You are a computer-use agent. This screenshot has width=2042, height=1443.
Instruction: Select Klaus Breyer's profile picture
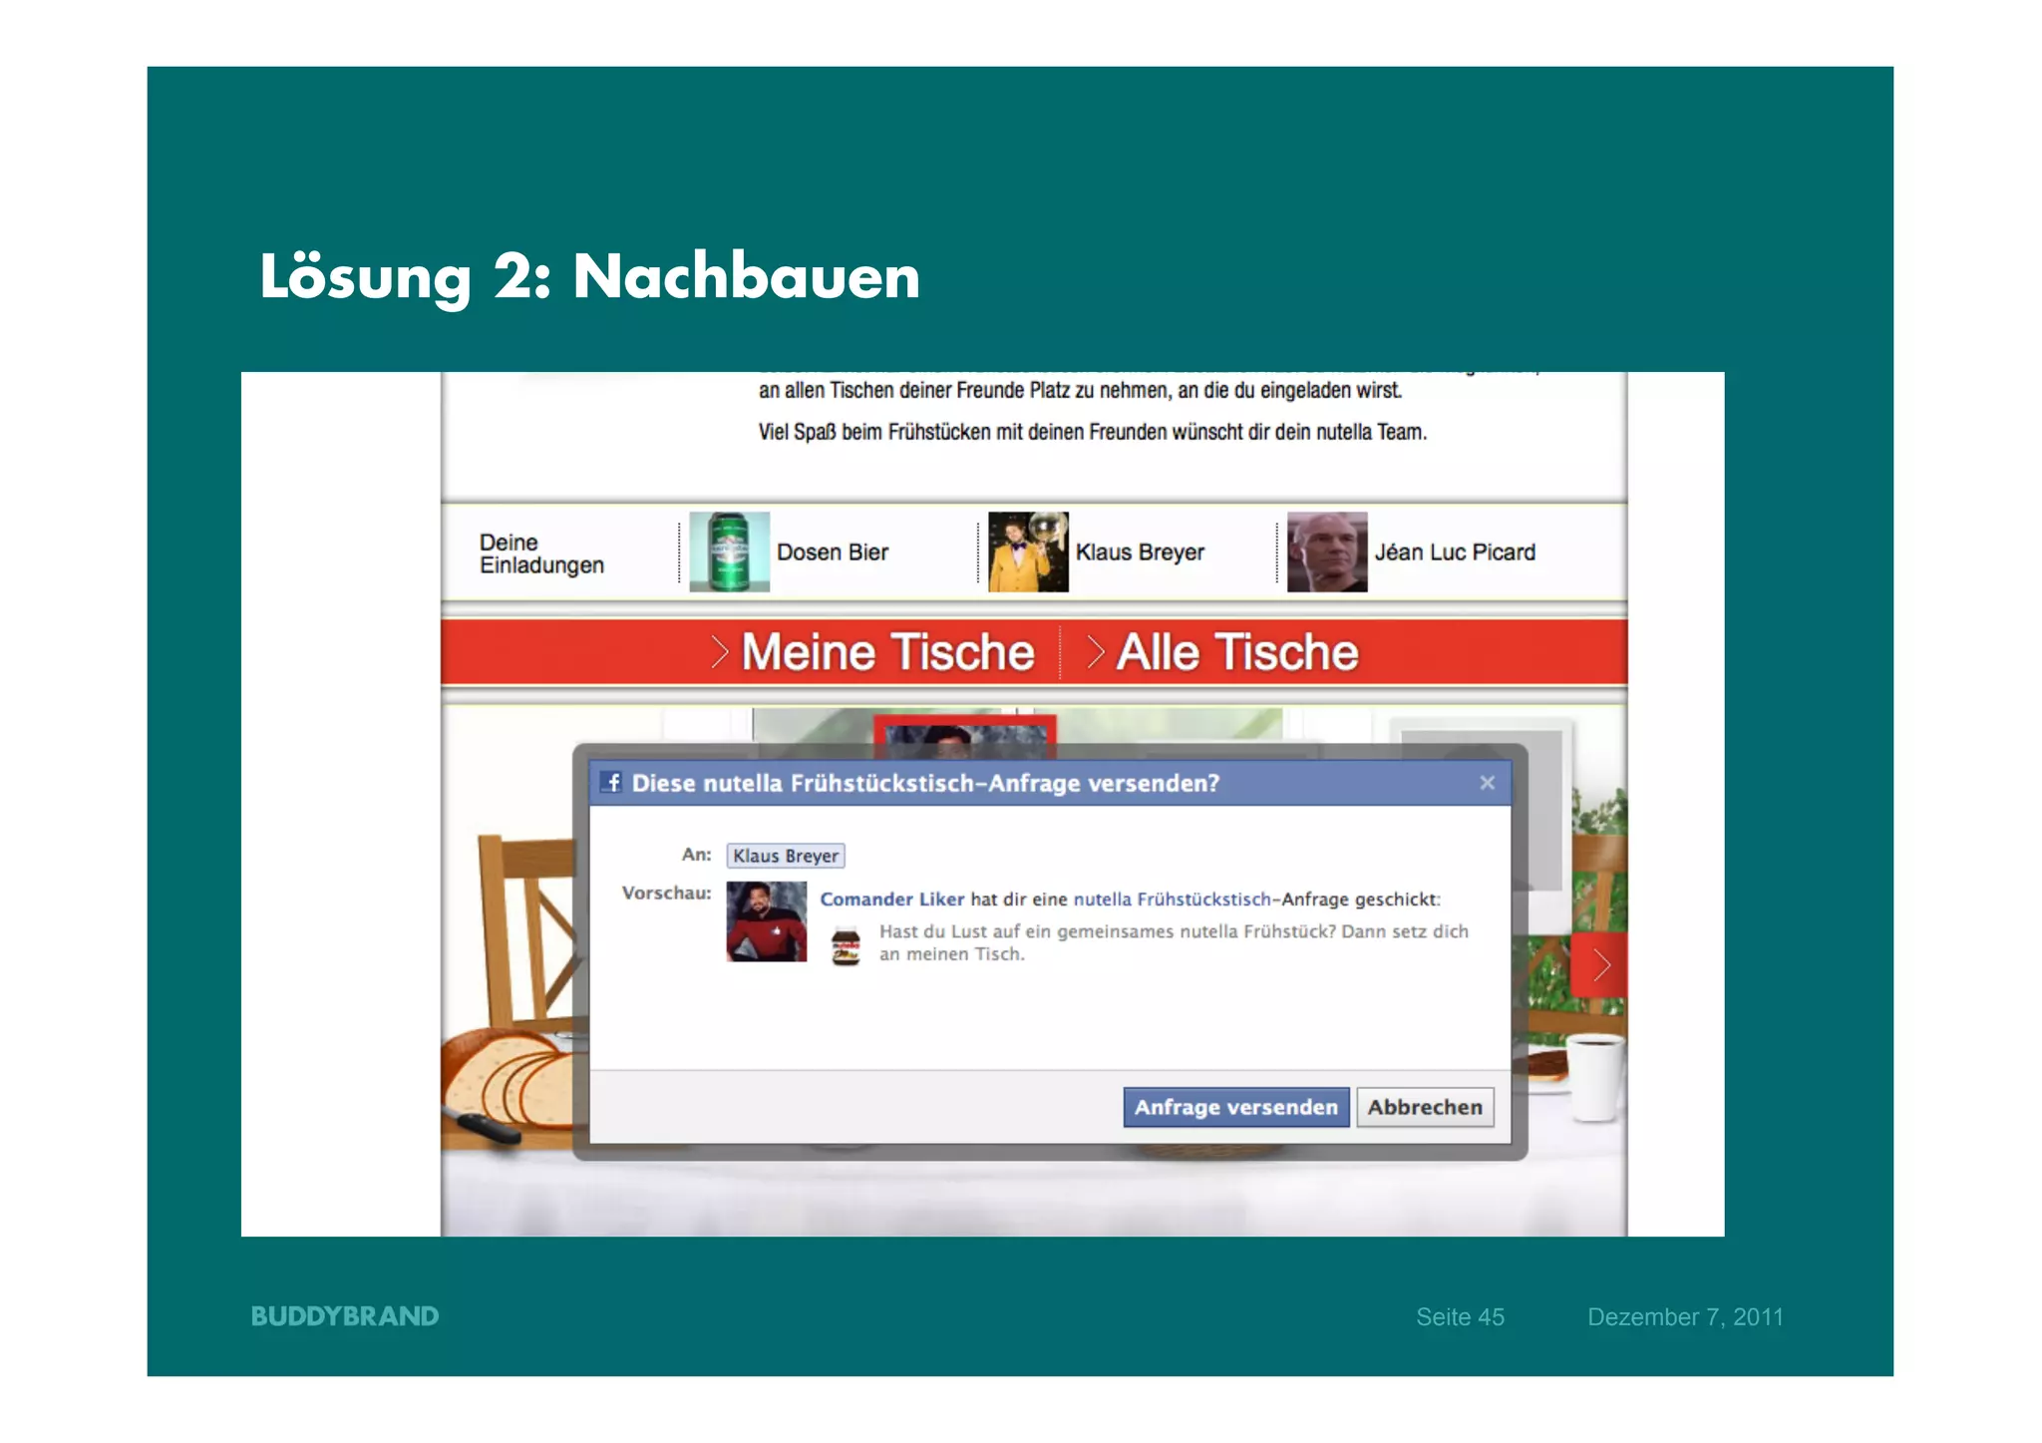[x=1028, y=551]
